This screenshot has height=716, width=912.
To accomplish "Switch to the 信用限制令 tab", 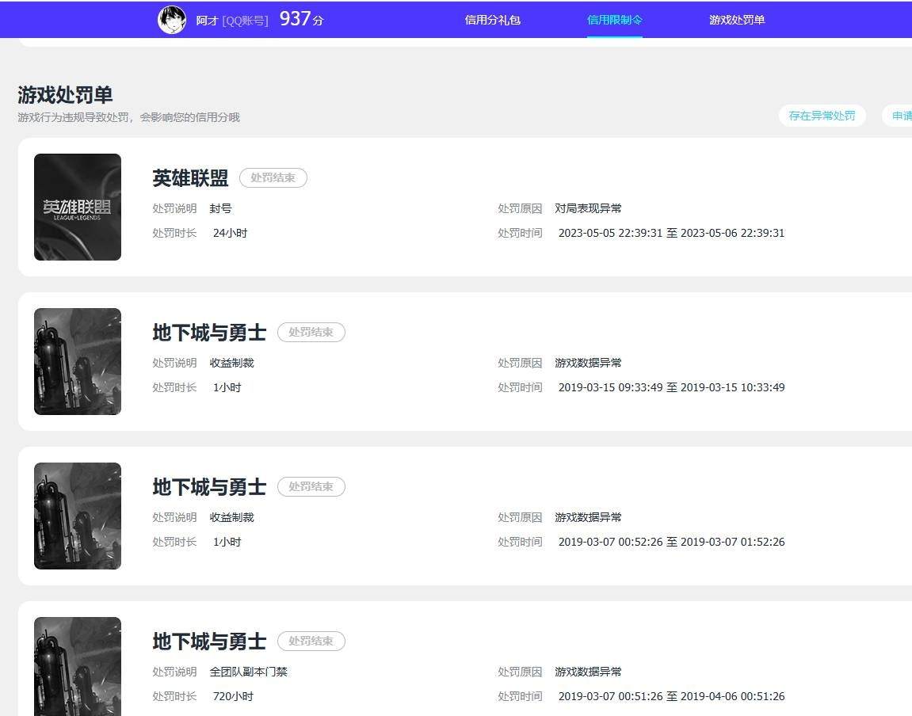I will 614,20.
